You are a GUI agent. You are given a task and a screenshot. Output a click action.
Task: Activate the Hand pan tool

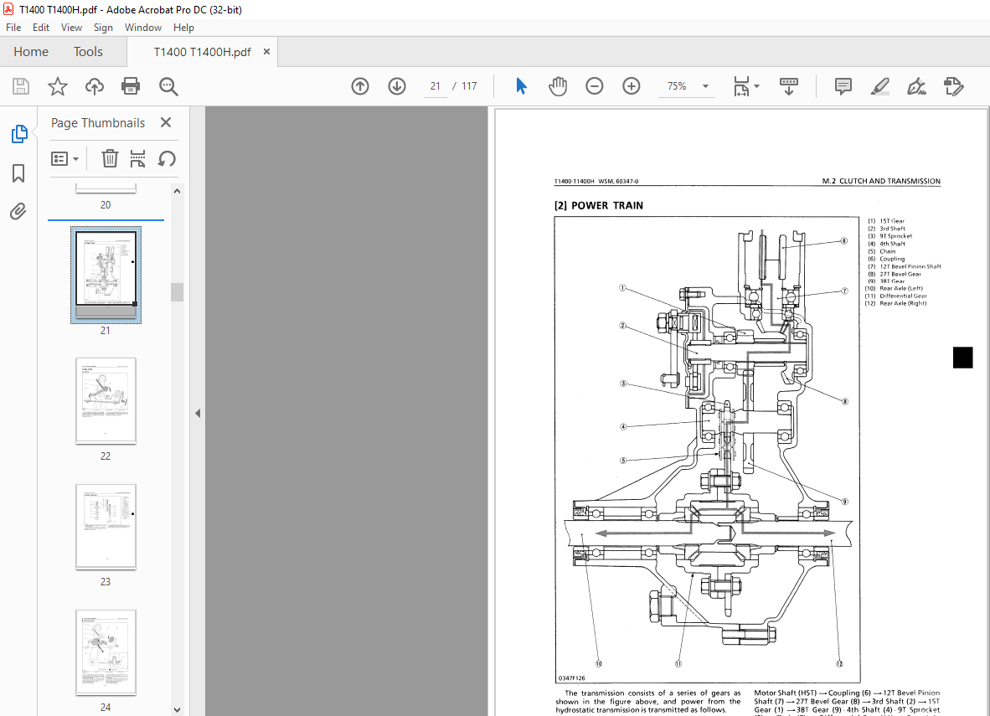(558, 86)
